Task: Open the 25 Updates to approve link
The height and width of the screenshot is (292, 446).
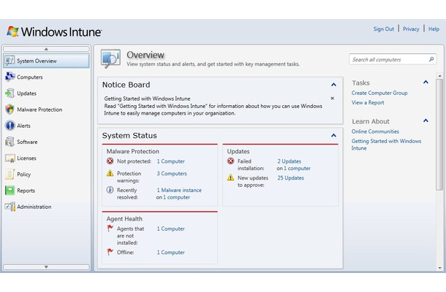Action: pos(290,177)
